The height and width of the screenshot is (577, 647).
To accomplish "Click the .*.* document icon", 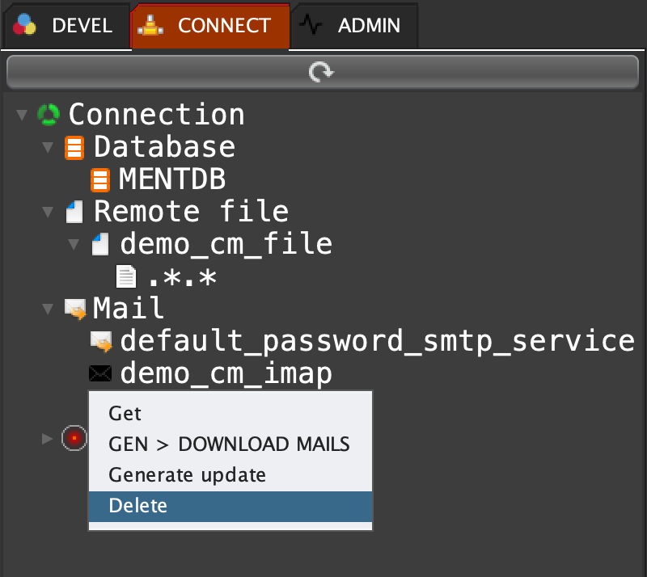I will [126, 276].
